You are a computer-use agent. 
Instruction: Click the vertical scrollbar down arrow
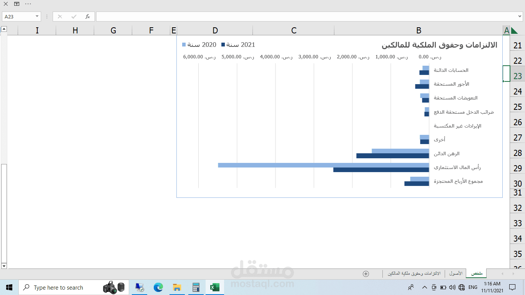click(4, 266)
